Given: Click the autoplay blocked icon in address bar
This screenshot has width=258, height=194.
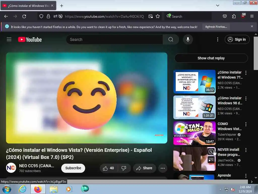Looking at the screenshot, I should [60, 16].
